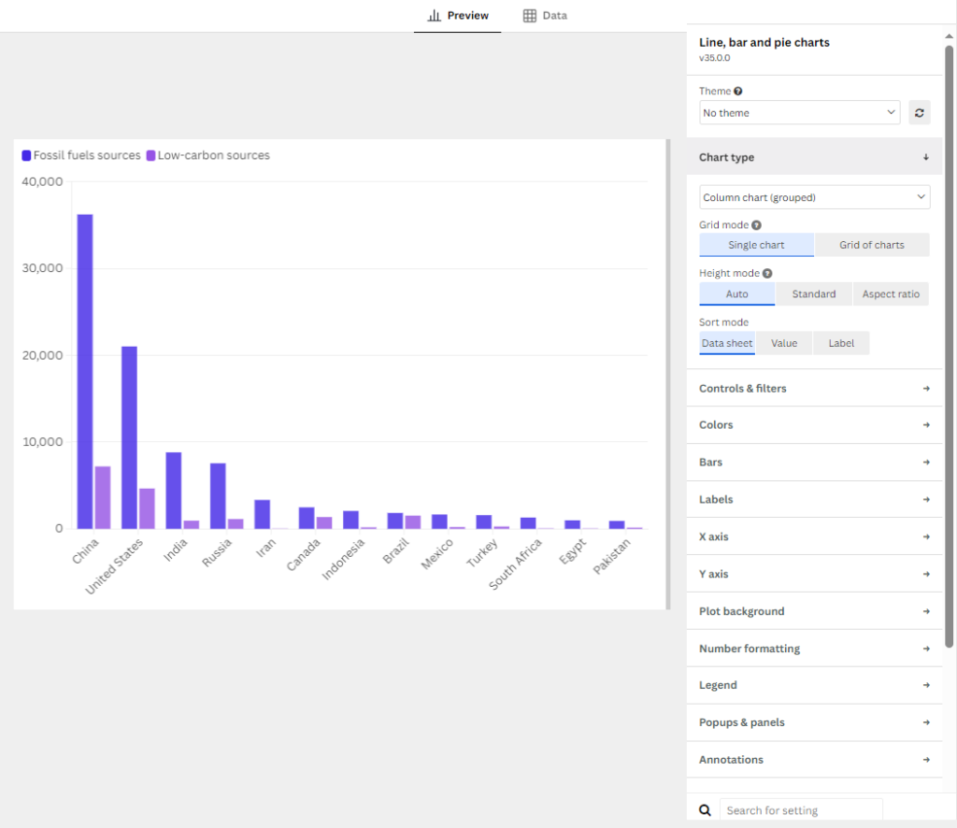Viewport: 957px width, 828px height.
Task: Click the Fossil fuels sources legend swatch
Action: coord(26,155)
